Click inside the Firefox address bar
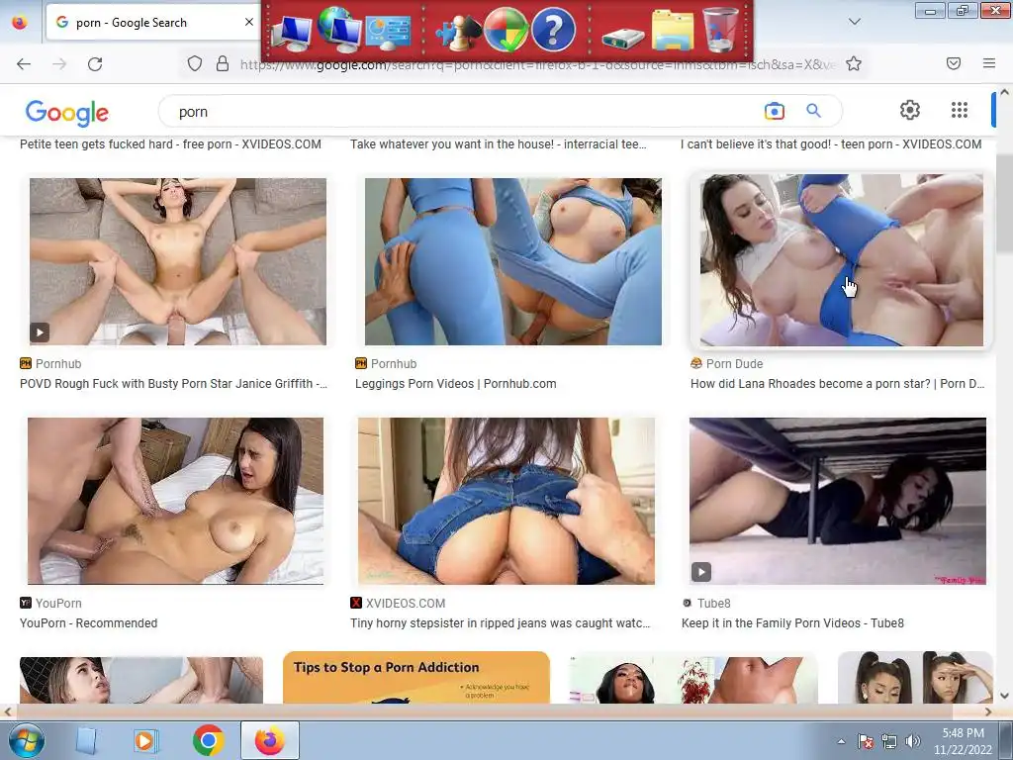Screen dimensions: 1013x760 pyautogui.click(x=536, y=64)
